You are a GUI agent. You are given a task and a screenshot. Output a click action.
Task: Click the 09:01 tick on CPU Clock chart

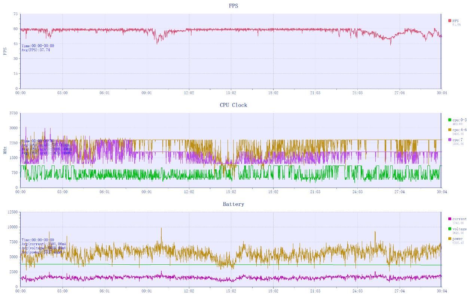pos(147,192)
